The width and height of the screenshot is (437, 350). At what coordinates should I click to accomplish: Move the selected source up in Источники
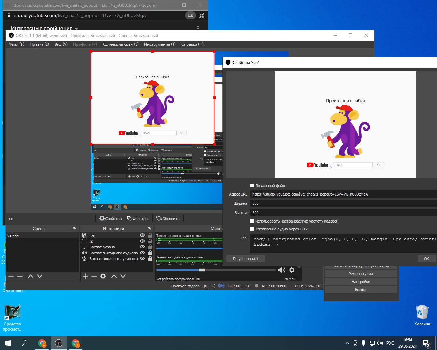click(114, 276)
